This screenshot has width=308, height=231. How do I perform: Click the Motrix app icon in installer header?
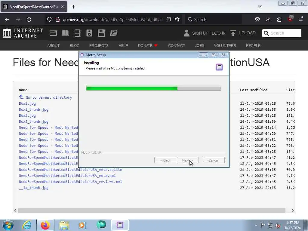tap(219, 67)
